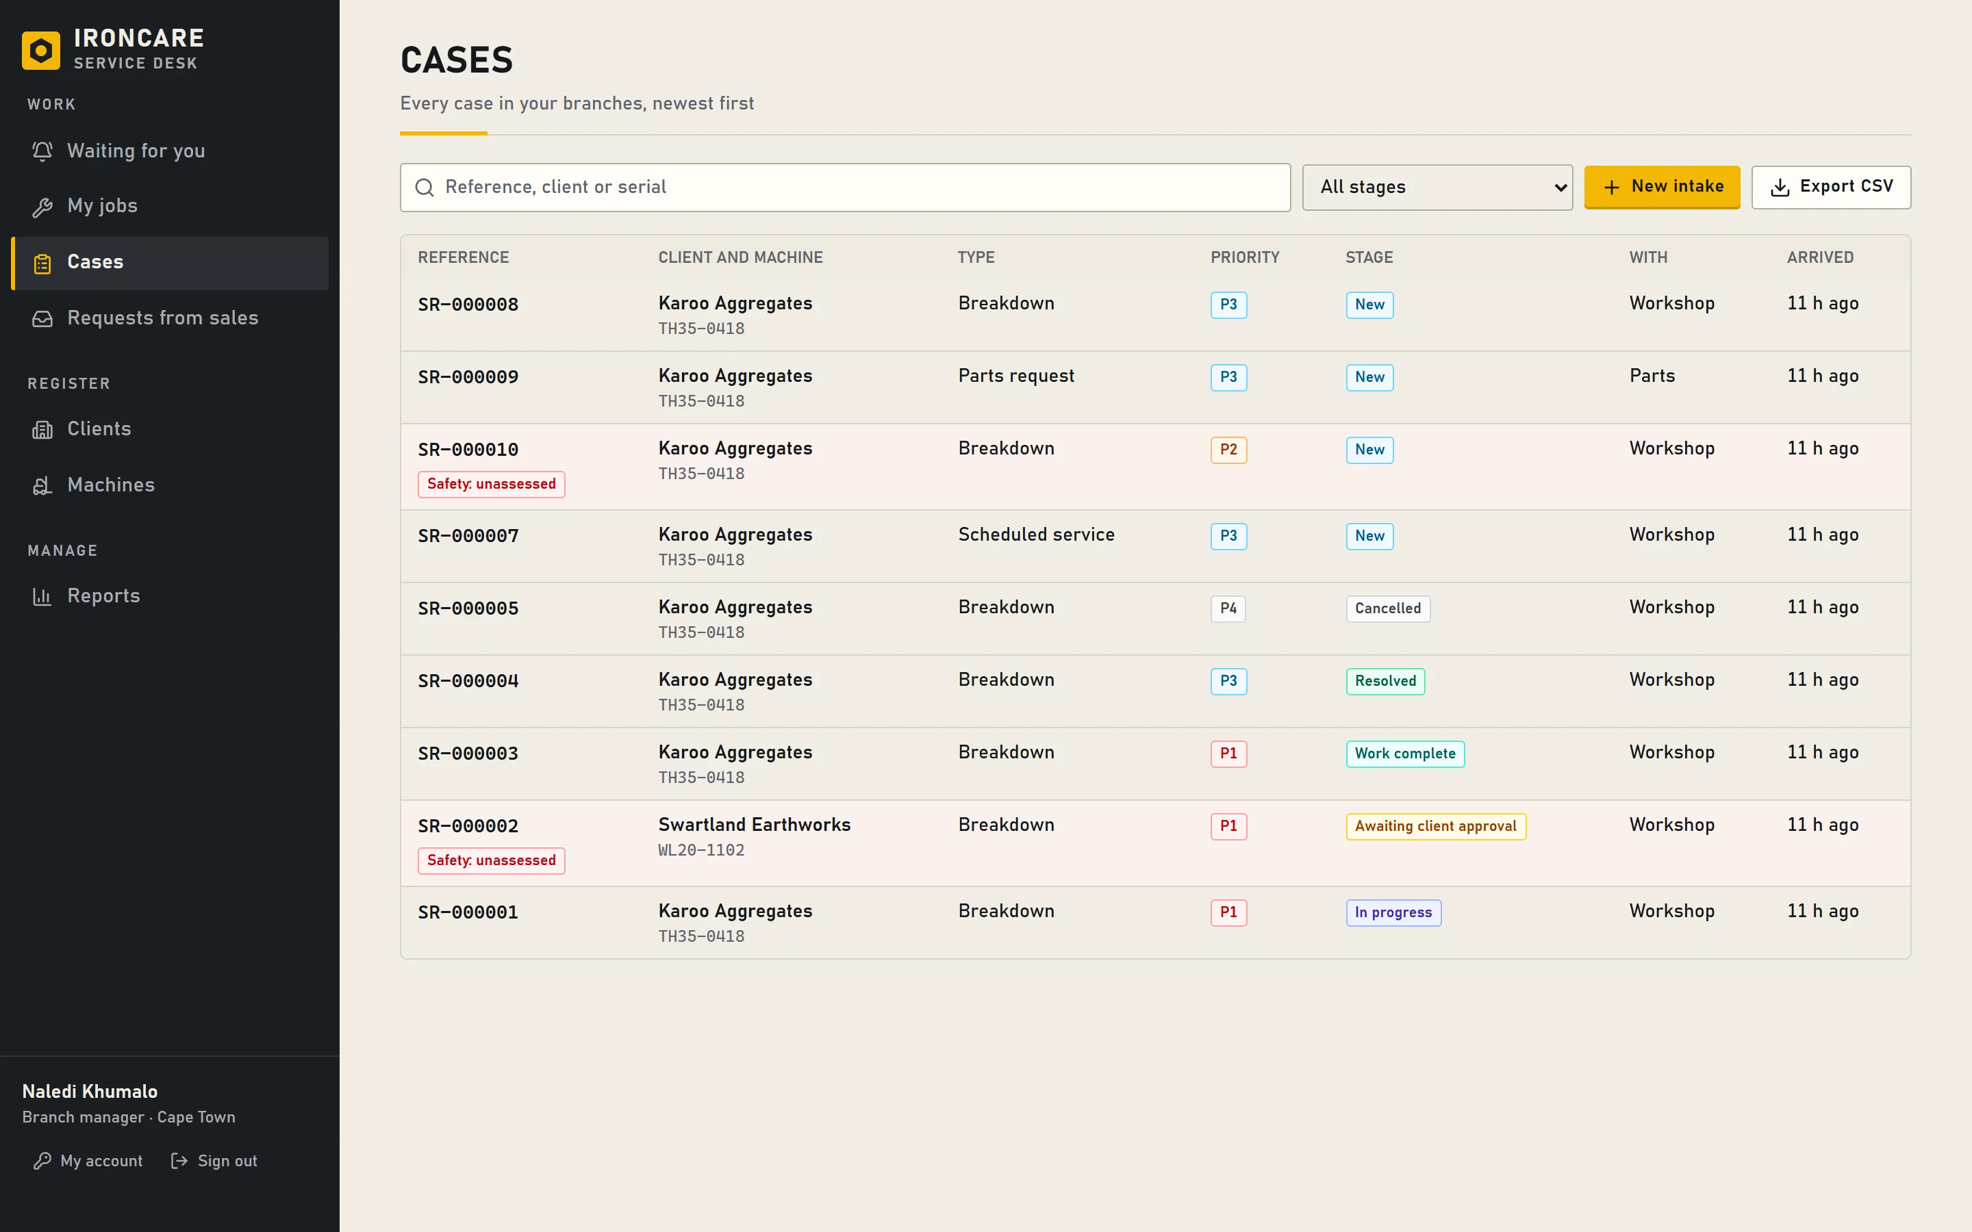Click the P2 priority badge for SR-000010
This screenshot has width=1972, height=1232.
click(1229, 450)
